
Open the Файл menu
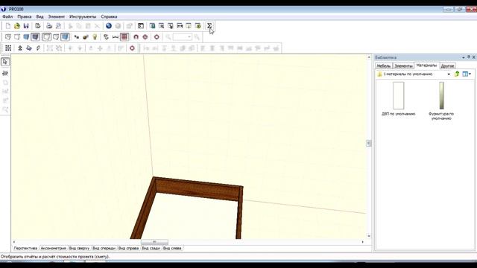tap(7, 16)
